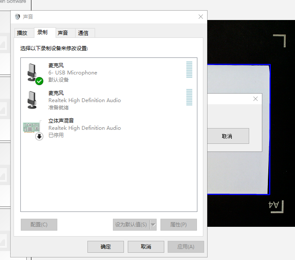
Task: Click the 设为默认值(S) button
Action: tap(131, 225)
